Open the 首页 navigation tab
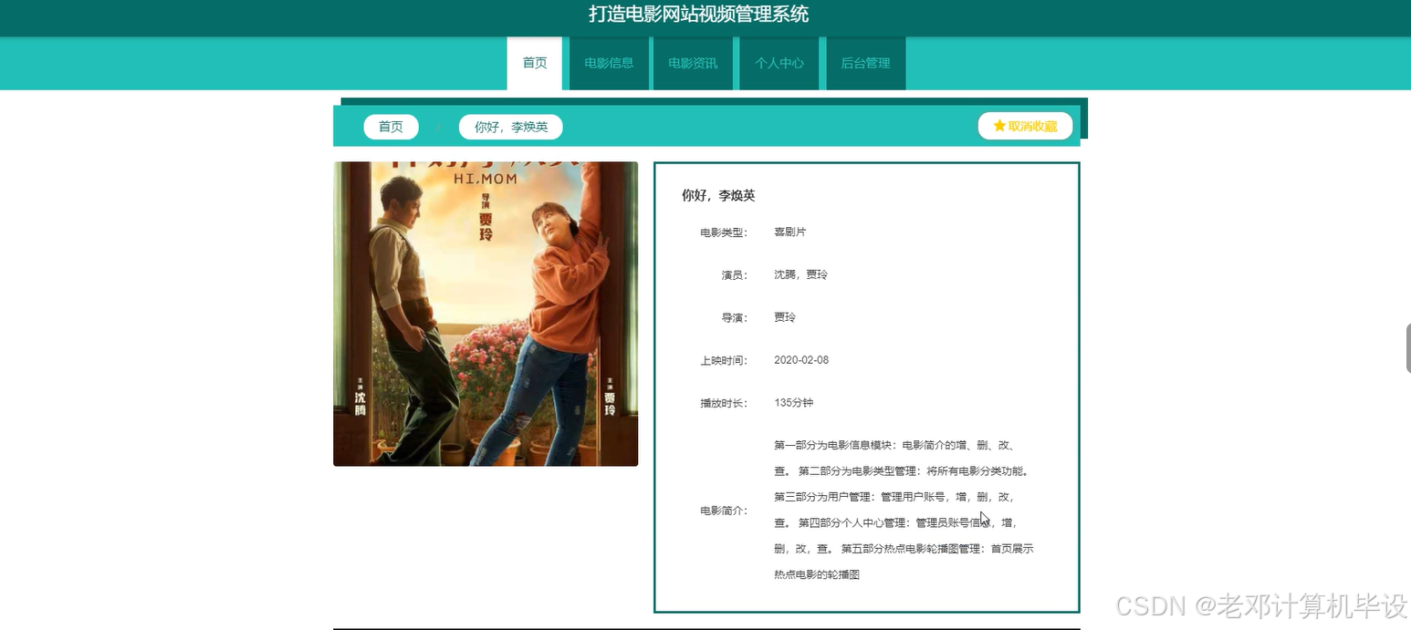1411x630 pixels. tap(535, 63)
